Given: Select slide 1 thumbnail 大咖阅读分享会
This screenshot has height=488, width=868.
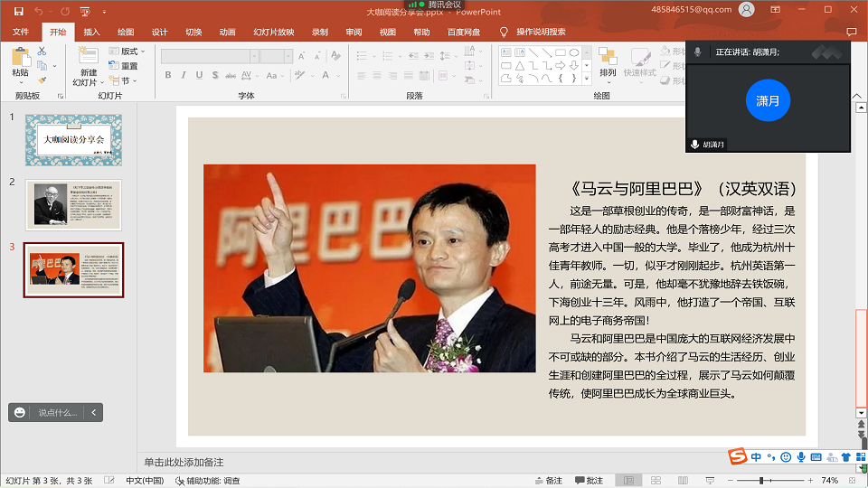Looking at the screenshot, I should 73,140.
